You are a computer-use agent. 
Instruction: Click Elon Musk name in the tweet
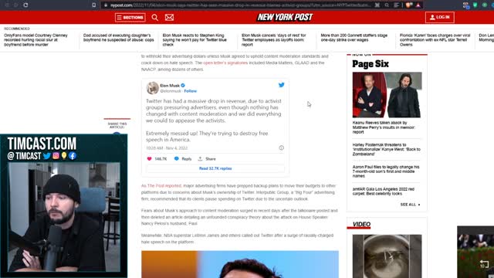(x=170, y=86)
